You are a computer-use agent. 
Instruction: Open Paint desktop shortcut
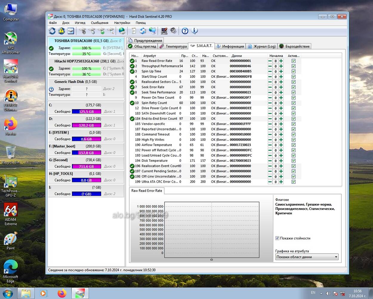click(x=11, y=241)
